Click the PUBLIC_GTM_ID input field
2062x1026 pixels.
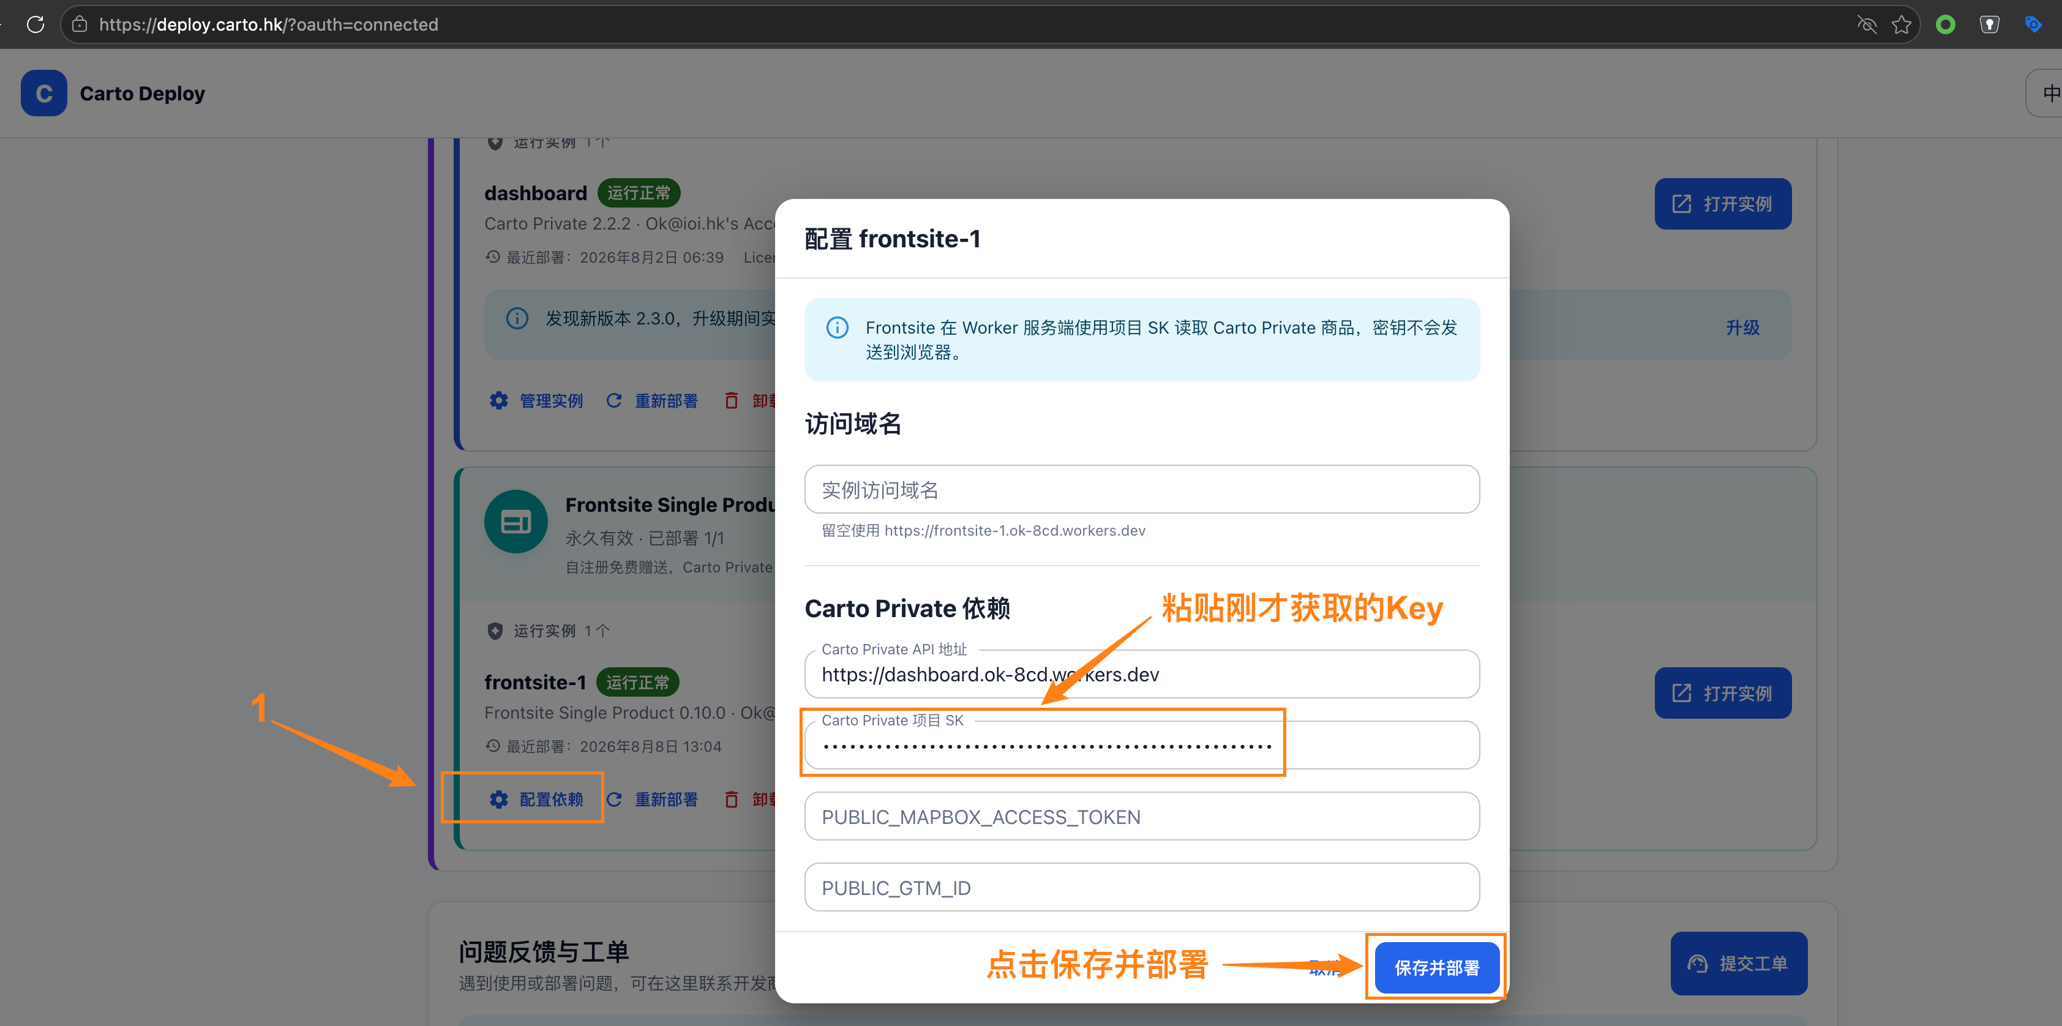[1141, 888]
